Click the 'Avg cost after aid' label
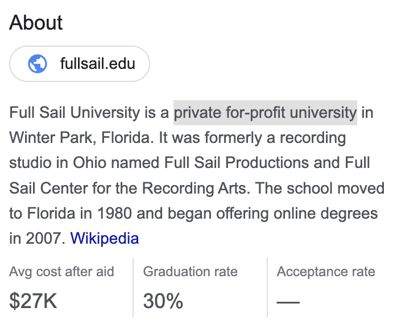397x328 pixels. (61, 272)
